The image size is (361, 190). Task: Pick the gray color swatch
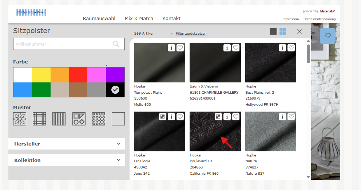(97, 90)
